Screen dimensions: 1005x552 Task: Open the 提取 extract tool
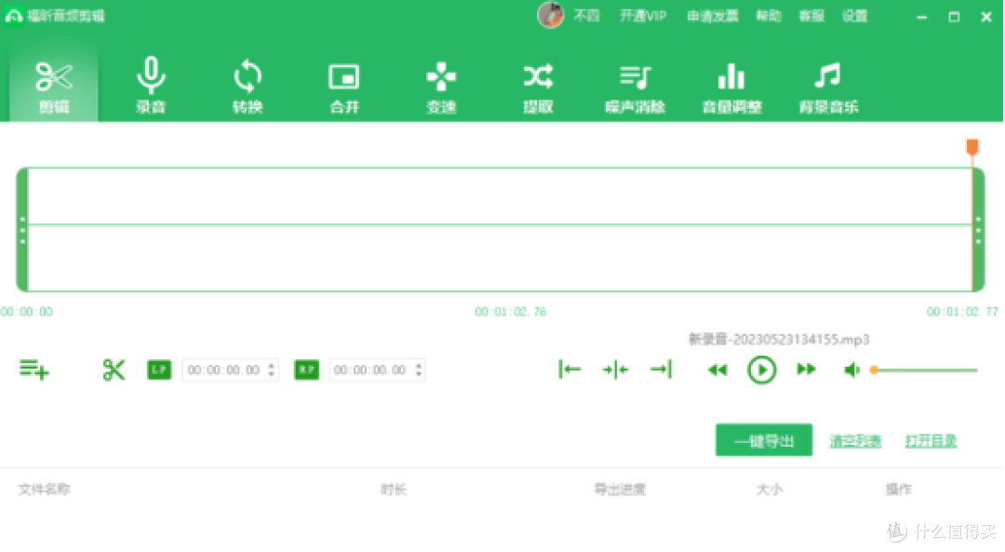point(538,88)
